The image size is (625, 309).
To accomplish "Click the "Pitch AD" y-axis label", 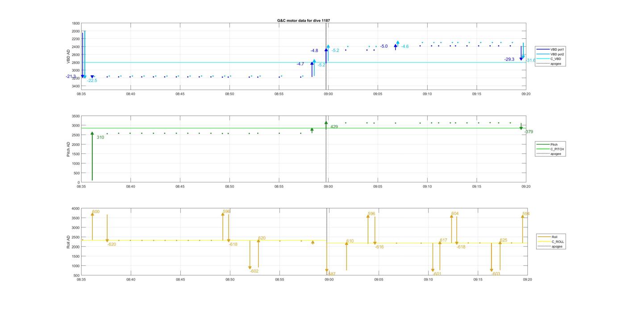I will 68,149.
